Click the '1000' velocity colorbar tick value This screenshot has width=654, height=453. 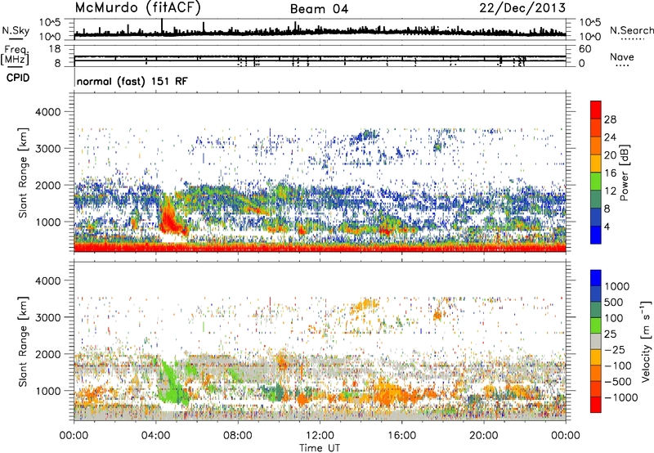pos(617,286)
